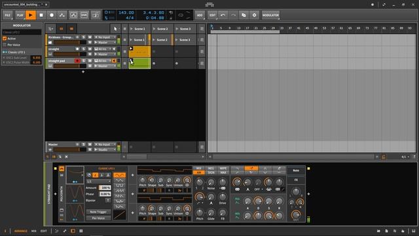Select OSC1 Pulse Width modulation value
The height and width of the screenshot is (236, 419).
[37, 62]
